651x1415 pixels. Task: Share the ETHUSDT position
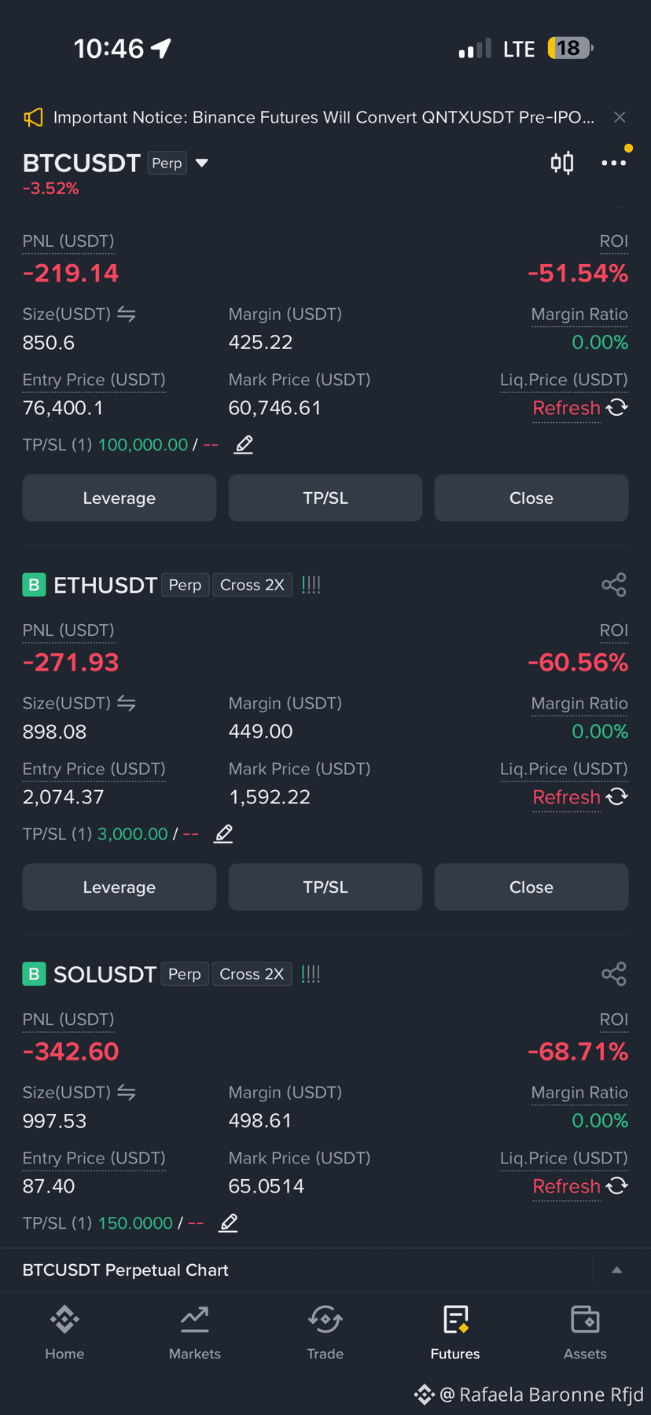pos(614,585)
